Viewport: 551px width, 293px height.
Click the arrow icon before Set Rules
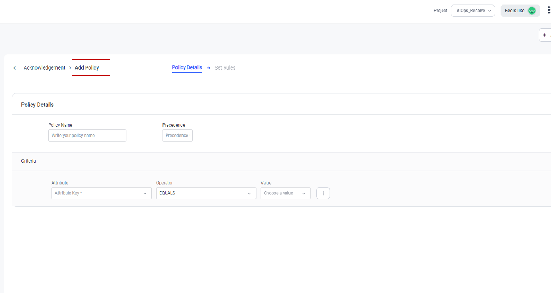pyautogui.click(x=208, y=68)
